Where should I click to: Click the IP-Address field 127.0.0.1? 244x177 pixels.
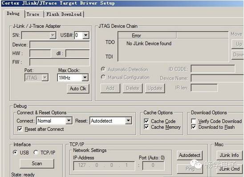[x=104, y=165]
